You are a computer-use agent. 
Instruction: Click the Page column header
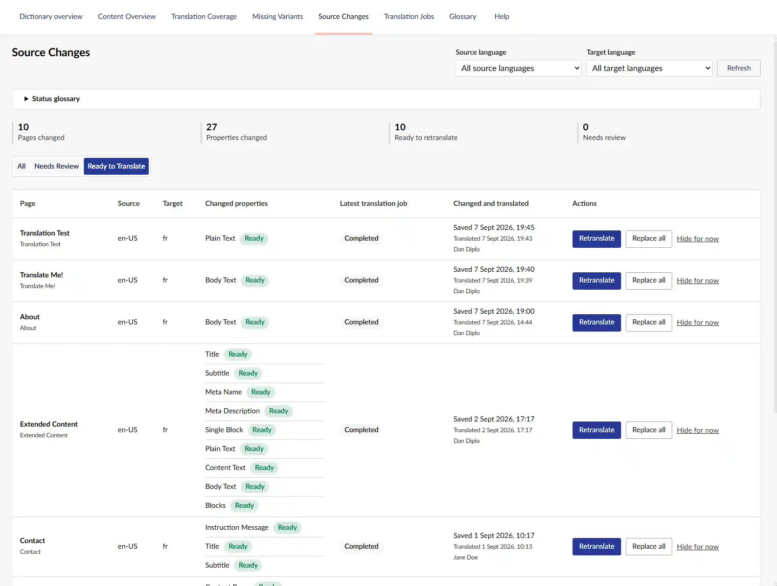click(x=28, y=203)
